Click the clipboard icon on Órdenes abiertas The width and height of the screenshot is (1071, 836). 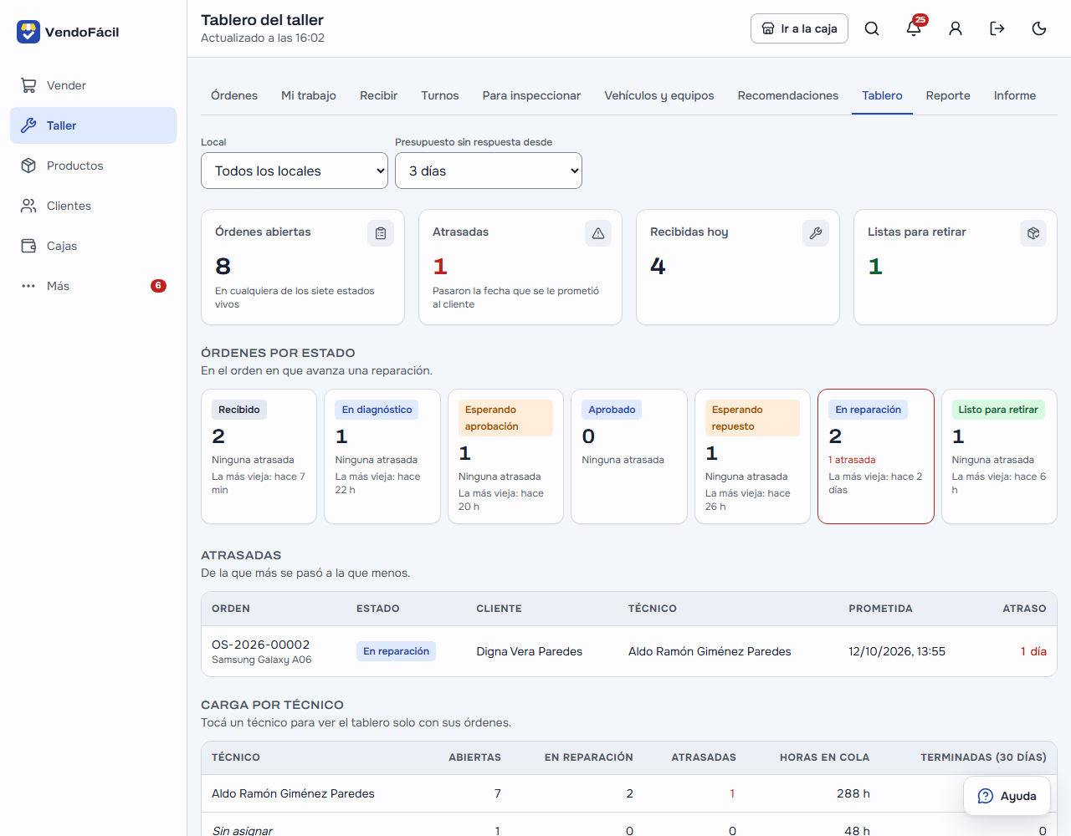coord(381,233)
